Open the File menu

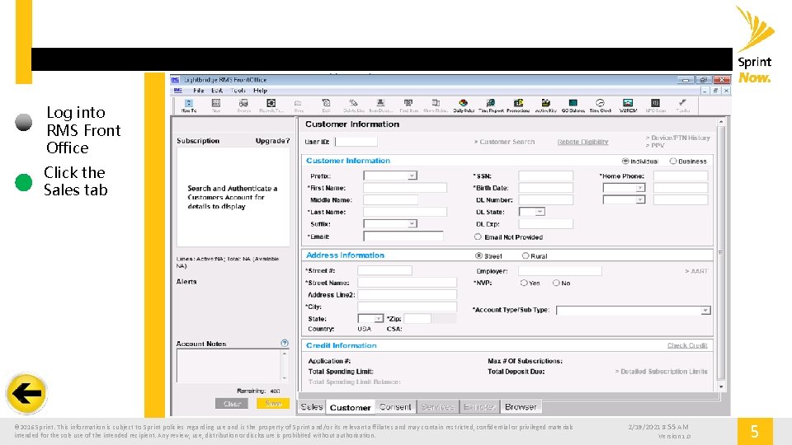click(x=199, y=91)
